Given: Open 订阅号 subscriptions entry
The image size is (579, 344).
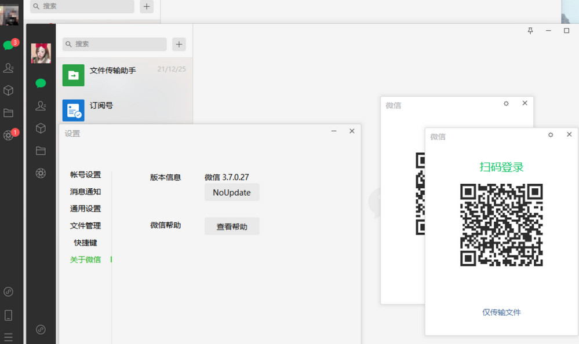Looking at the screenshot, I should click(124, 109).
